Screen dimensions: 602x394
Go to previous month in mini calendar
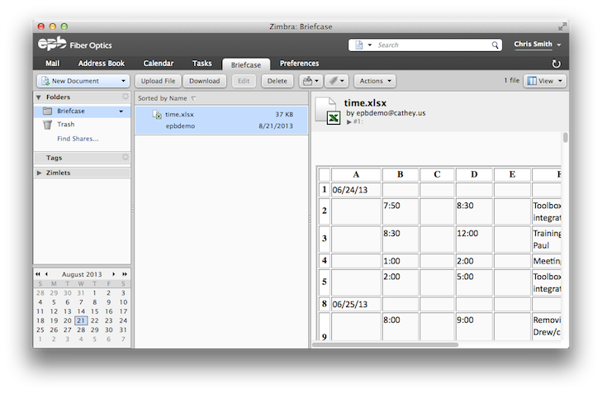(46, 273)
